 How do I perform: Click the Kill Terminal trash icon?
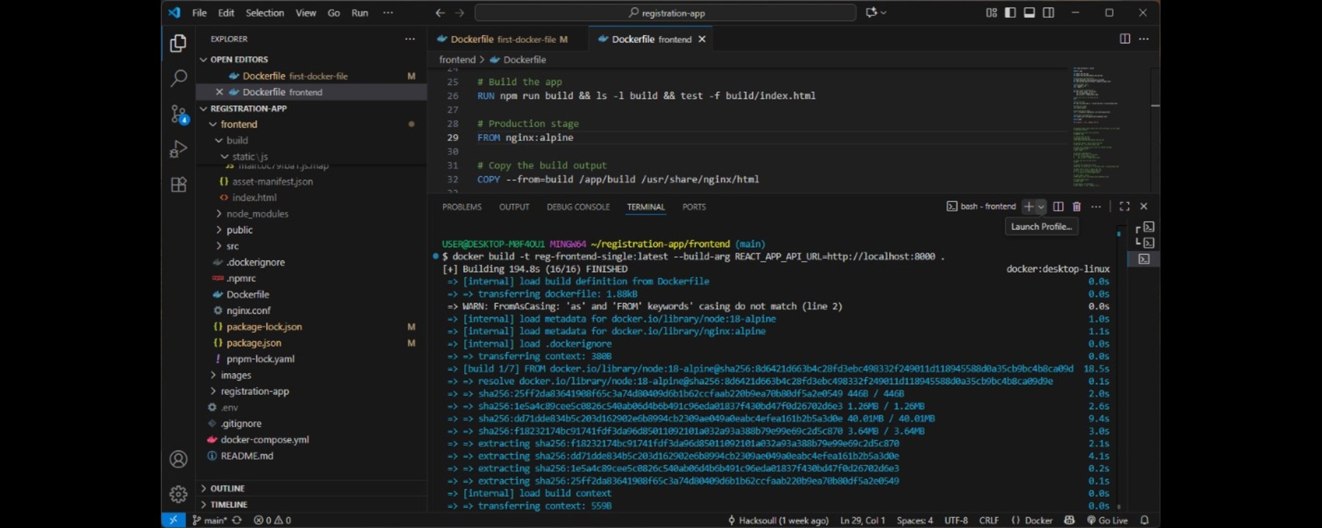point(1077,206)
